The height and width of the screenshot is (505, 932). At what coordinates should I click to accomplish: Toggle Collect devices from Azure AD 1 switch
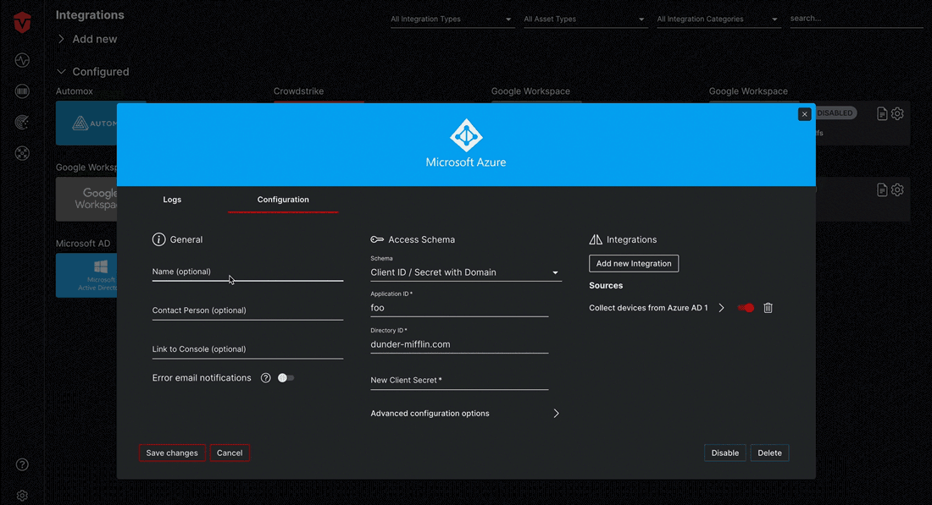tap(746, 307)
